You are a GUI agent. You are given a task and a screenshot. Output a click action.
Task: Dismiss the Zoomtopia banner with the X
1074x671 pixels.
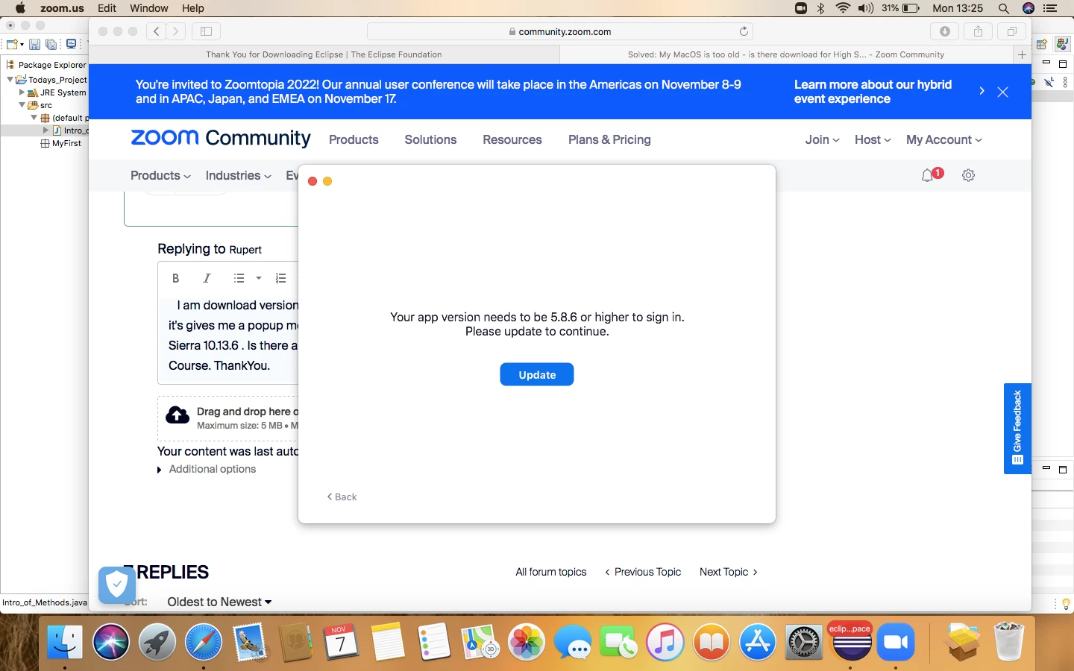click(1003, 92)
